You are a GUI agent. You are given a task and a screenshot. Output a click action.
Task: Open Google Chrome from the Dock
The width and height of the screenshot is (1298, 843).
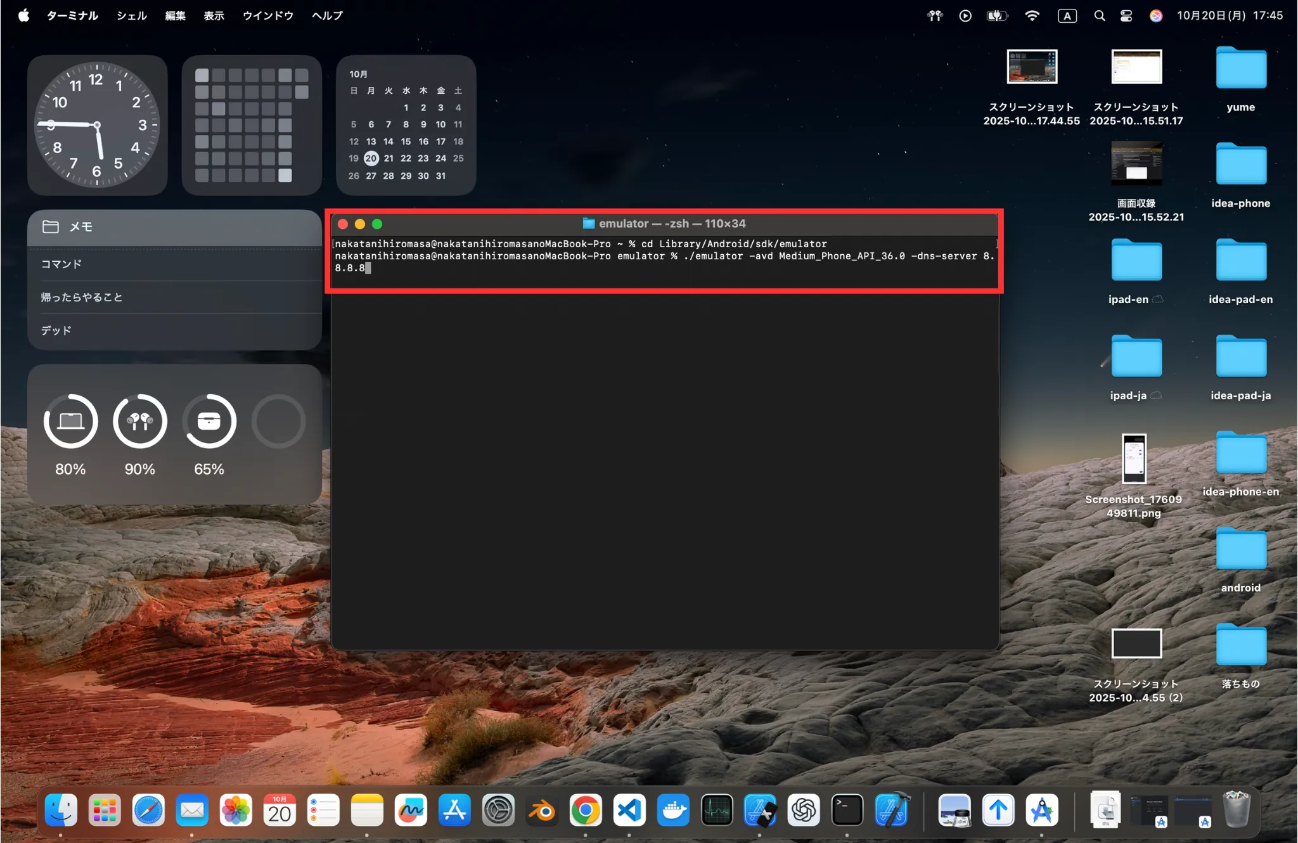click(586, 811)
